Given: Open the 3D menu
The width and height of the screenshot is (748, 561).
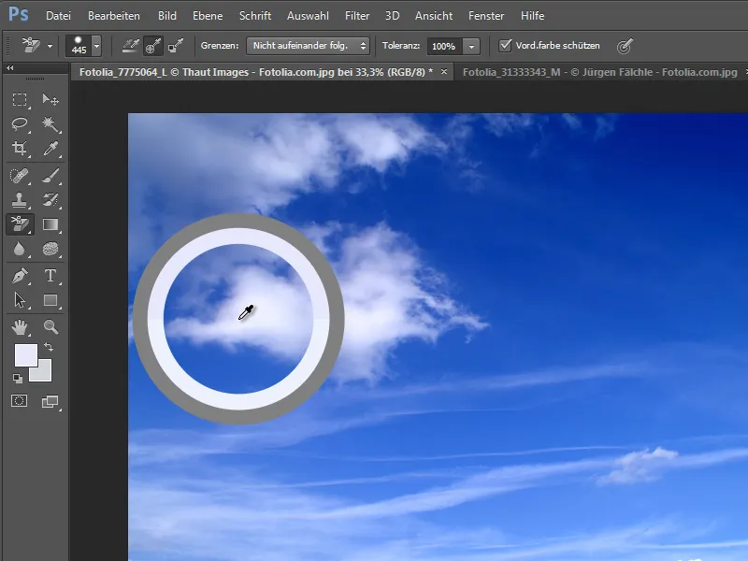Looking at the screenshot, I should [392, 16].
